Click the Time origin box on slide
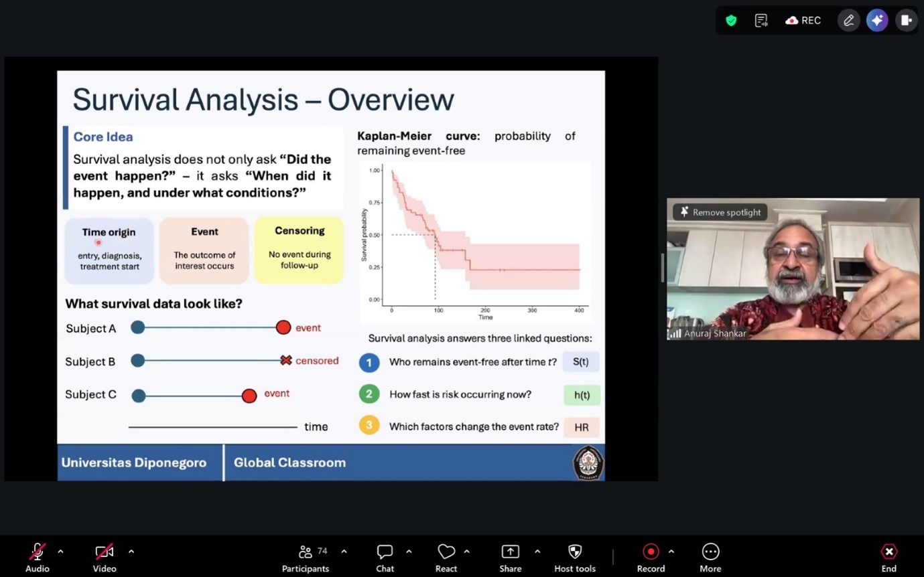The width and height of the screenshot is (924, 577). click(109, 250)
